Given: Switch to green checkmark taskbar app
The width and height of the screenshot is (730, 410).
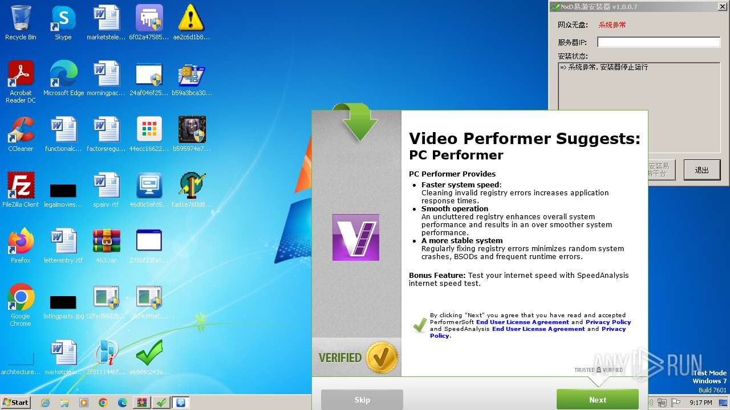Looking at the screenshot, I should tap(161, 403).
